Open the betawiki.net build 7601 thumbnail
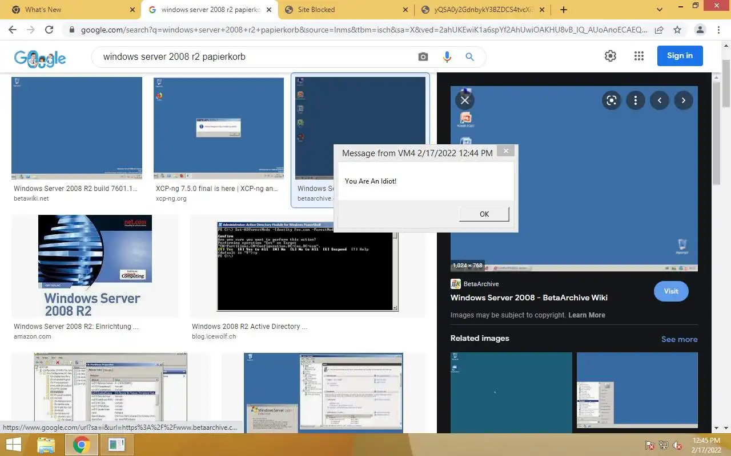 (77, 128)
